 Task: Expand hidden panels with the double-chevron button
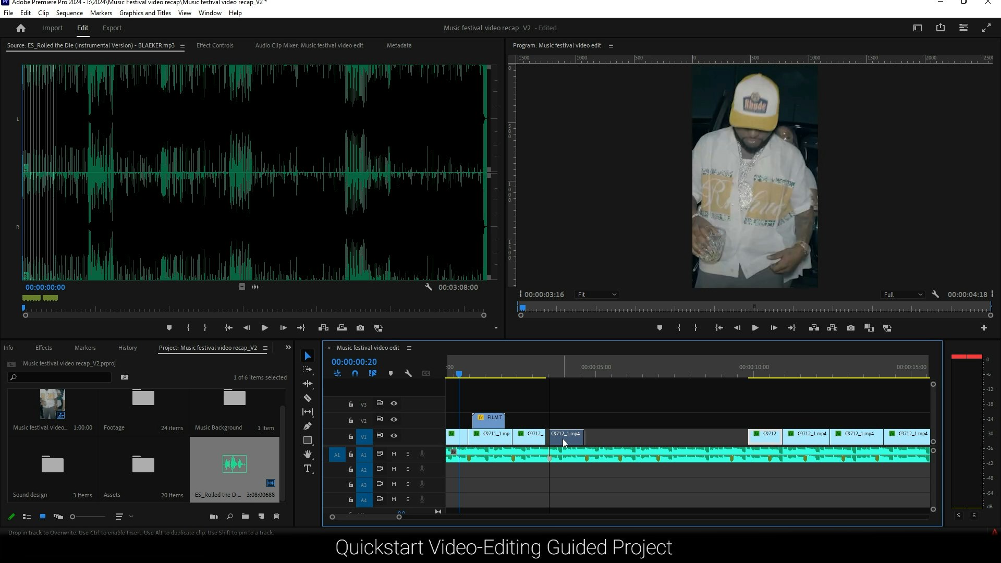coord(288,348)
